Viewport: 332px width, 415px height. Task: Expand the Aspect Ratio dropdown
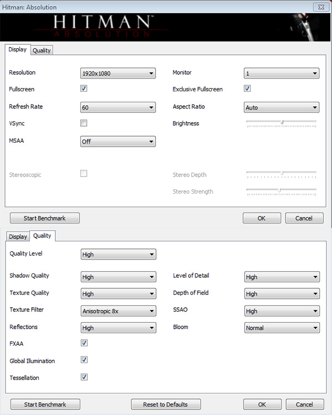click(x=282, y=107)
